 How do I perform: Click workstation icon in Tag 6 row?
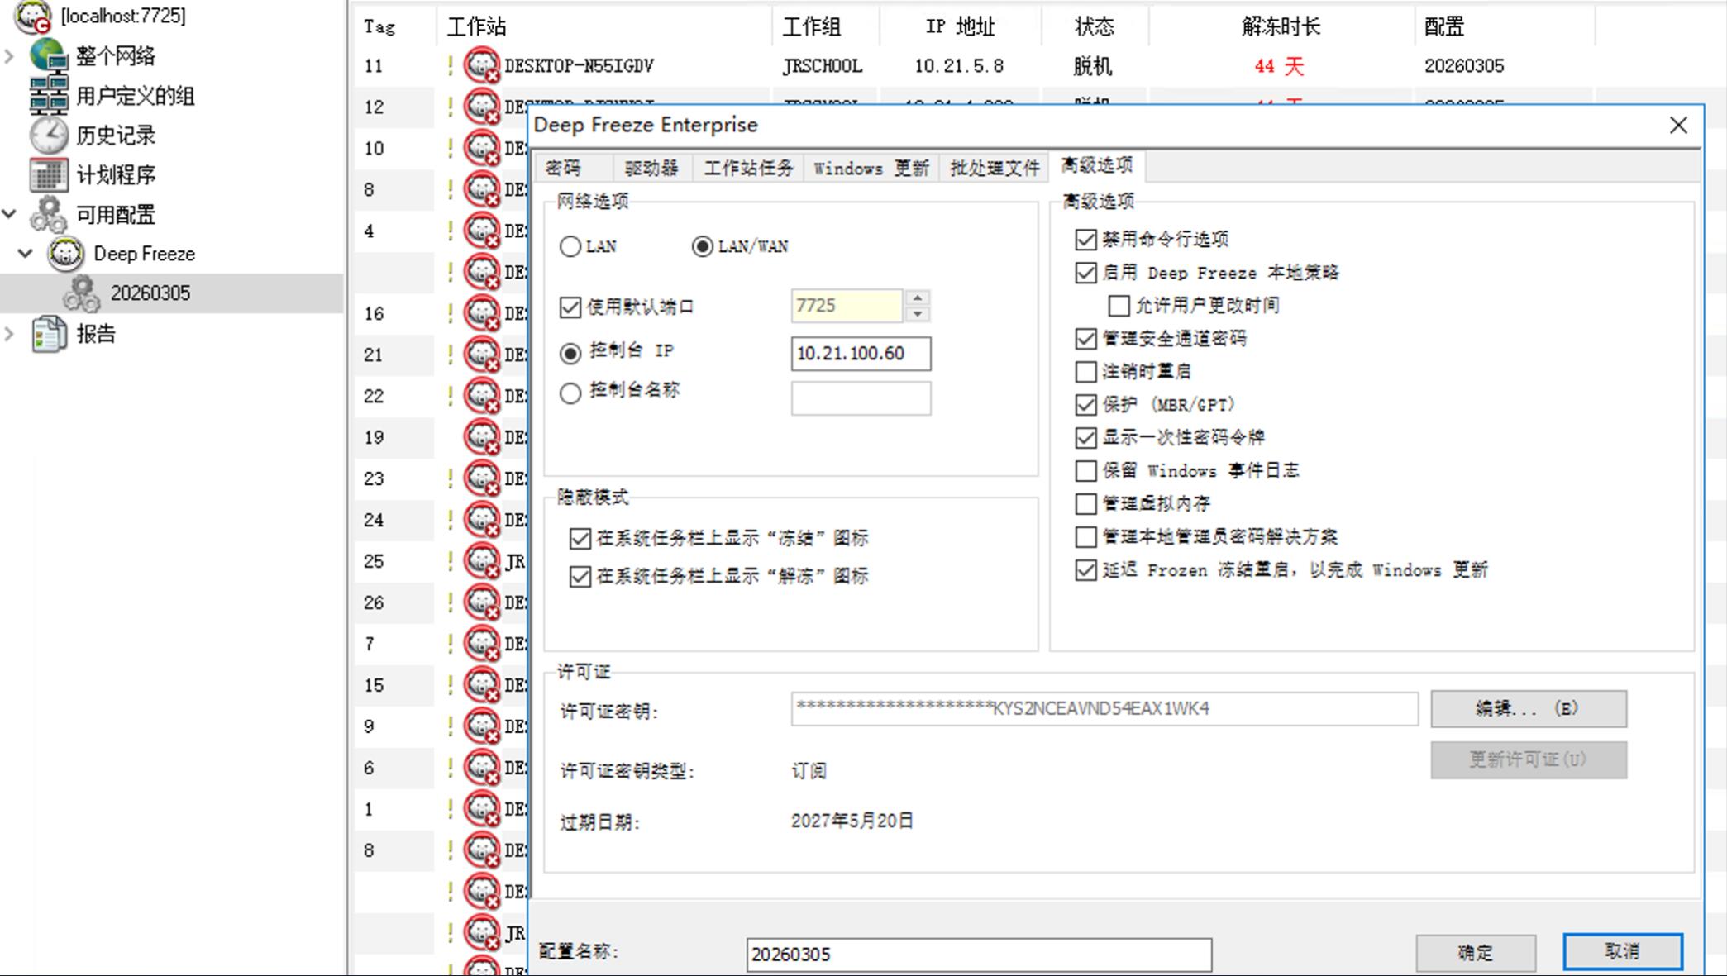482,768
